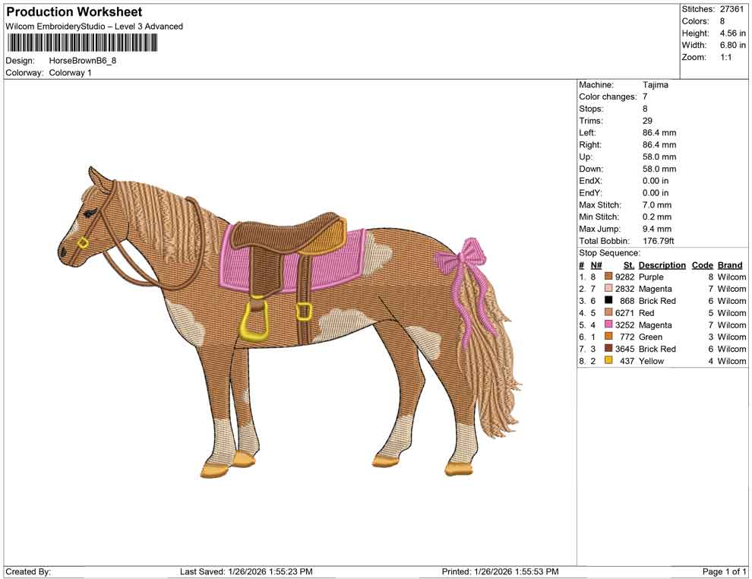Click the Magenta 3252 color chip

[x=607, y=324]
